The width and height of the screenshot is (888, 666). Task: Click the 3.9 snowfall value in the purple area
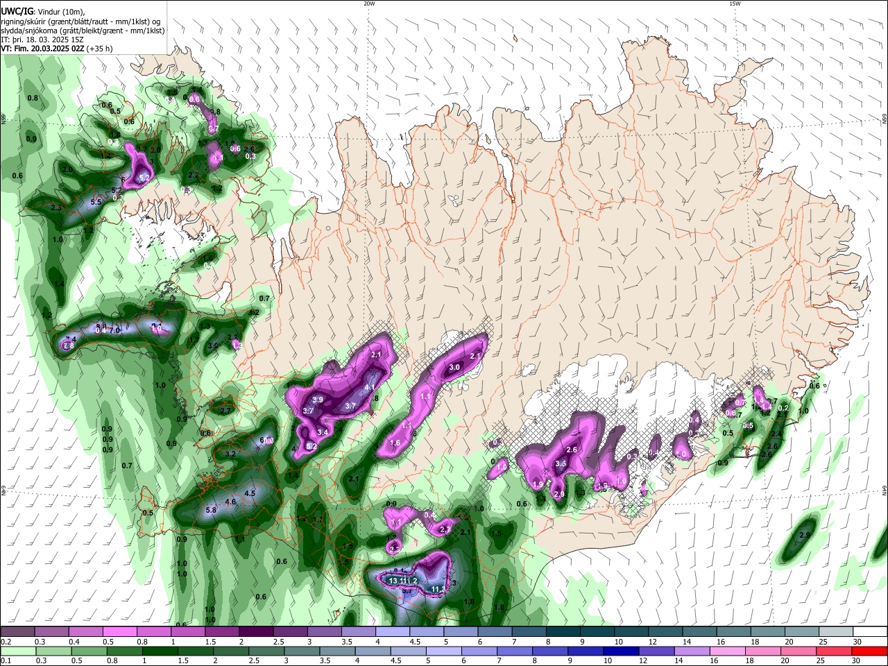coord(318,400)
